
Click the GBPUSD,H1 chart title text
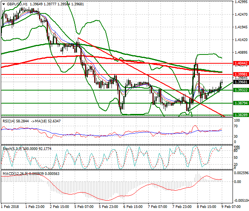point(17,4)
